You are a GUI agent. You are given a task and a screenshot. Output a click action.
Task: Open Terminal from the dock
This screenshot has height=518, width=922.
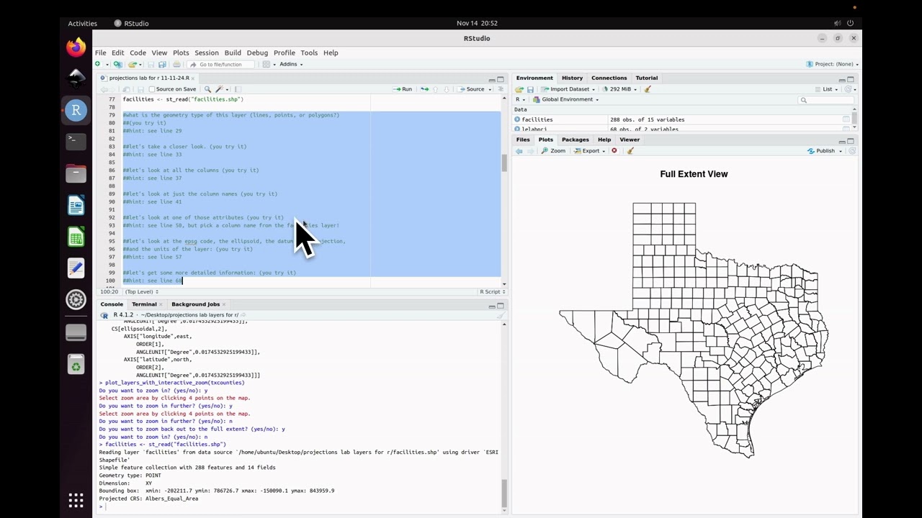pos(76,141)
